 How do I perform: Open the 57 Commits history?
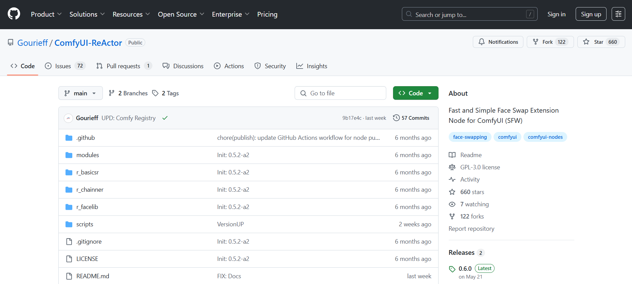411,118
